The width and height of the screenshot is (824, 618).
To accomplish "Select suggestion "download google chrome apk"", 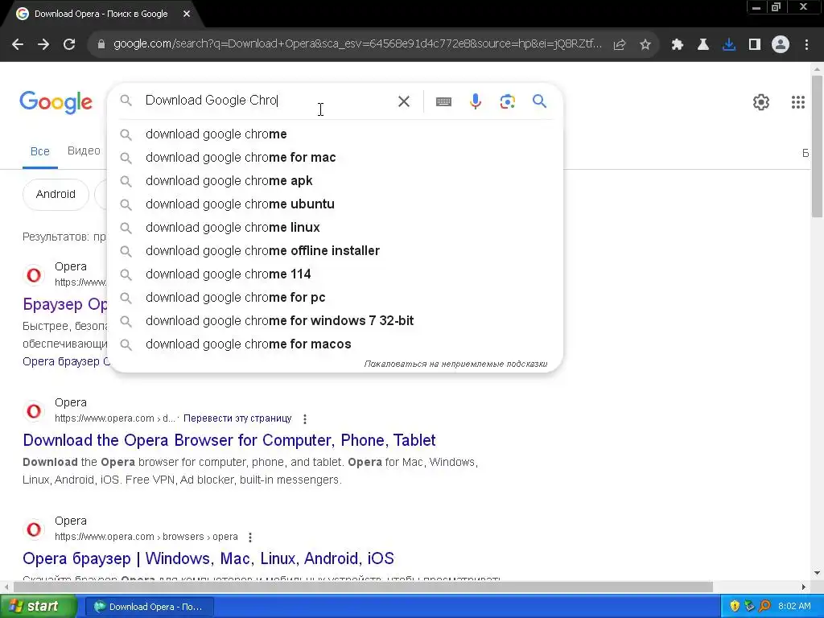I will (x=336, y=181).
